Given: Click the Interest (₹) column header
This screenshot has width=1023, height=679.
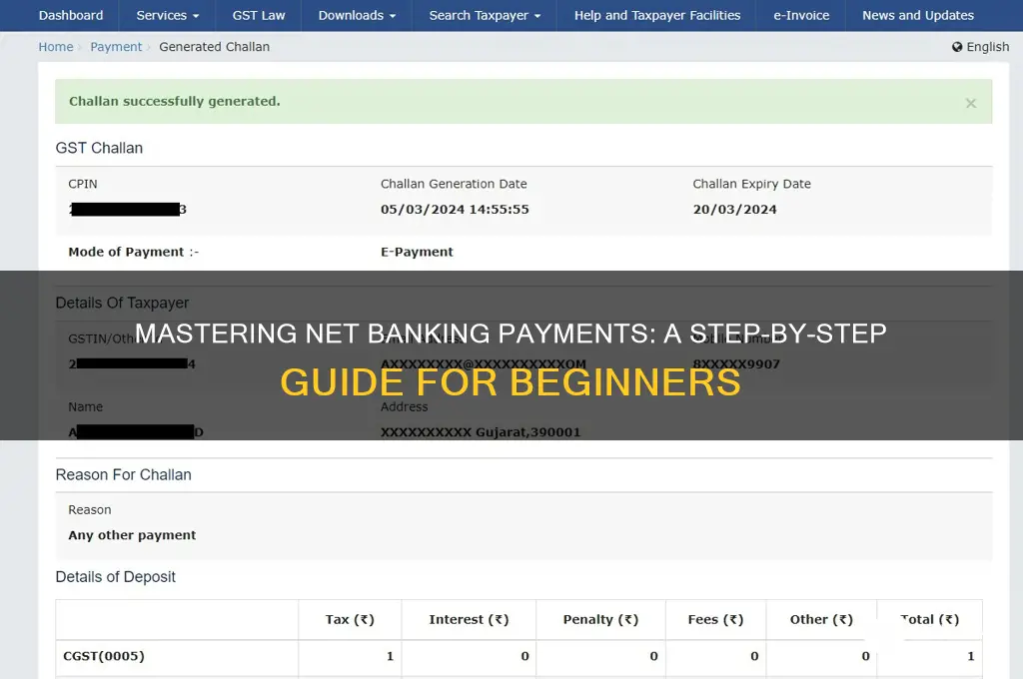Looking at the screenshot, I should [469, 620].
